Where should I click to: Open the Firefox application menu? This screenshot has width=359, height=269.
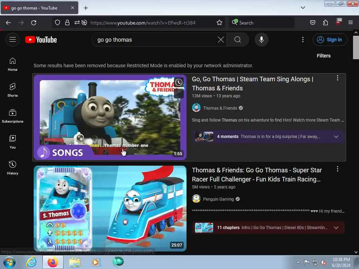pos(351,23)
